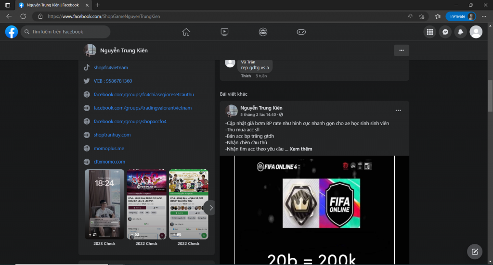
Task: Open the Gaming controller icon
Action: [x=301, y=32]
